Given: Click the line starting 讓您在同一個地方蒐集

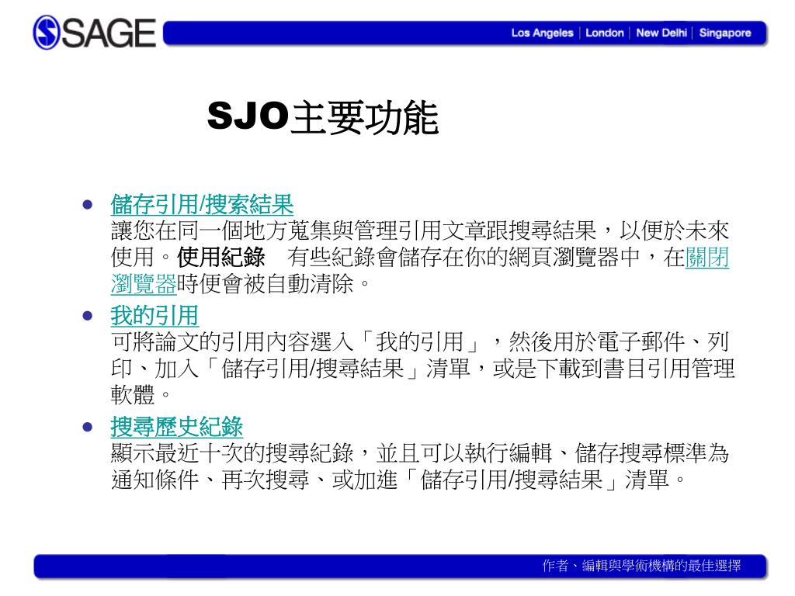Looking at the screenshot, I should [x=420, y=230].
